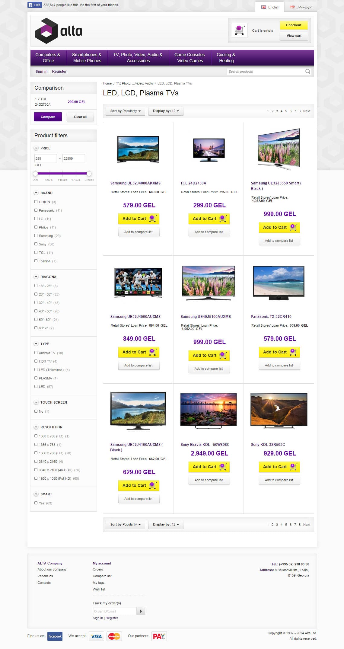Open the Computers & Office menu
The image size is (344, 649).
(x=48, y=58)
